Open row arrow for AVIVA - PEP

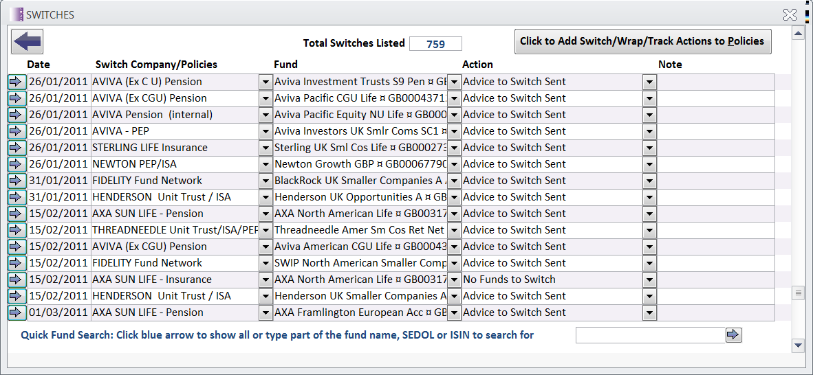(x=17, y=132)
